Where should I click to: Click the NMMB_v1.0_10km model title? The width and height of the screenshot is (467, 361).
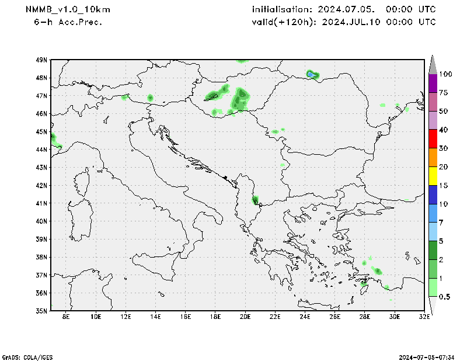pyautogui.click(x=68, y=10)
